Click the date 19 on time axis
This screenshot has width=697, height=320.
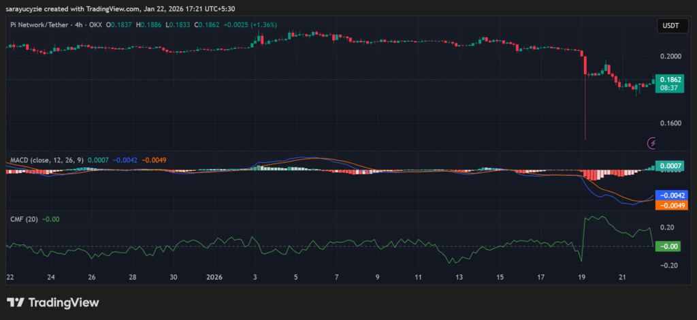(582, 278)
